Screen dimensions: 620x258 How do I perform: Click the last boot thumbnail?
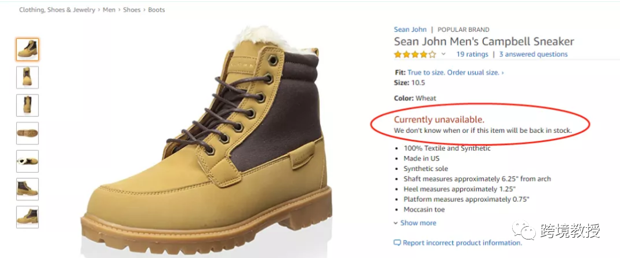pos(27,217)
